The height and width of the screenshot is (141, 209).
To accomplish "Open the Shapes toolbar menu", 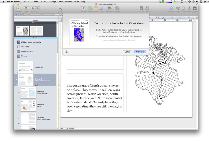I will tap(90, 9).
